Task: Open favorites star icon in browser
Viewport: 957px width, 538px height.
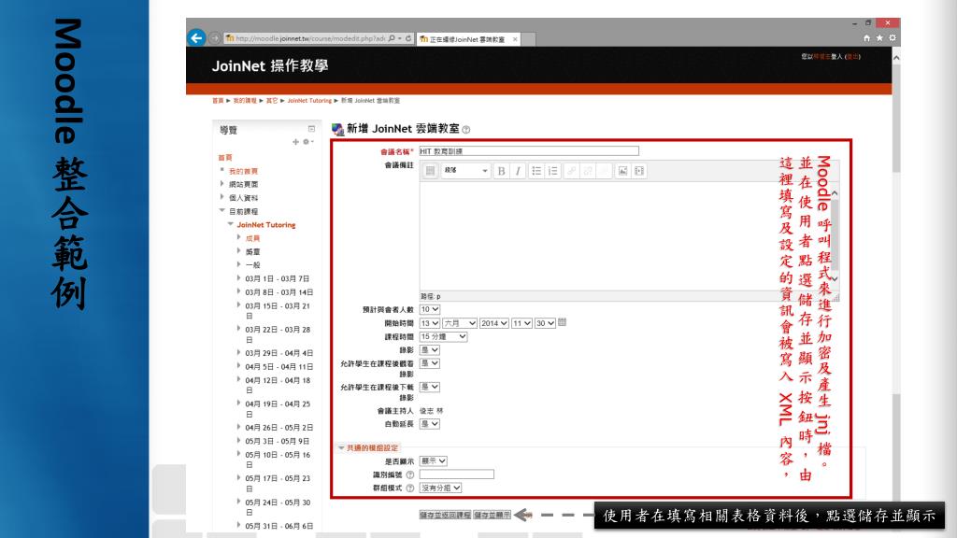Action: point(879,37)
